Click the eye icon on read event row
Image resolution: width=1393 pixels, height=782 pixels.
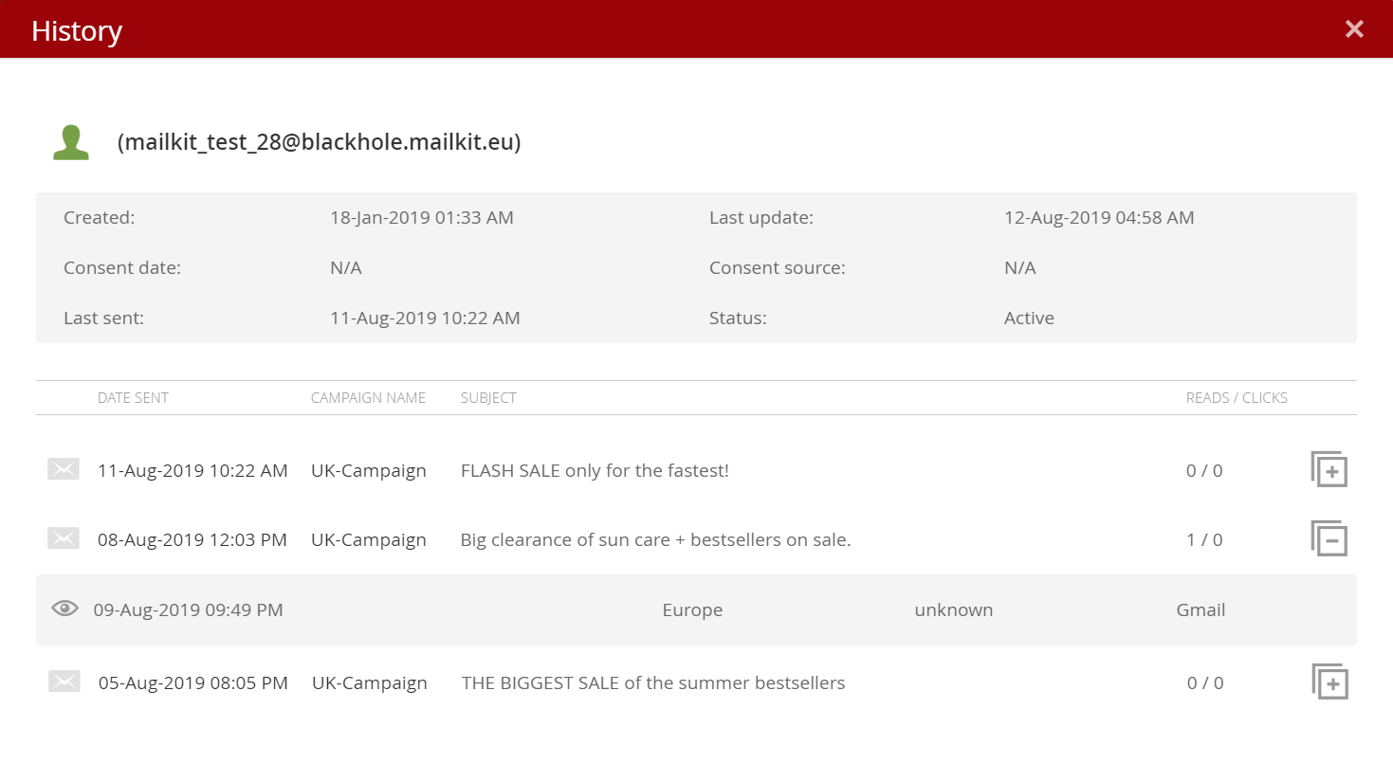pyautogui.click(x=64, y=609)
